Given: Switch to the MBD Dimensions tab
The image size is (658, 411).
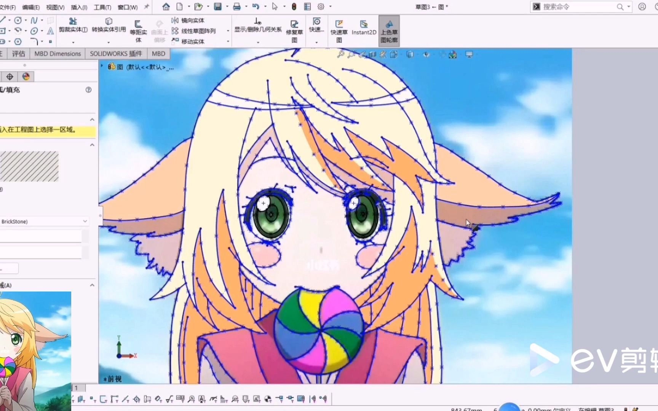Looking at the screenshot, I should [x=57, y=54].
